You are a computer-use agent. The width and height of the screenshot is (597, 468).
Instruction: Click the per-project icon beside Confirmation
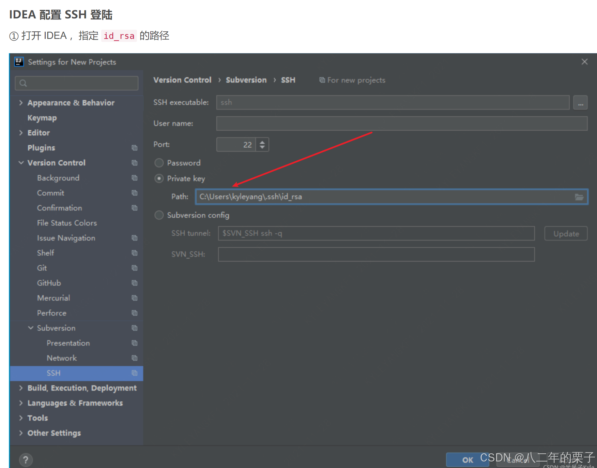[135, 208]
